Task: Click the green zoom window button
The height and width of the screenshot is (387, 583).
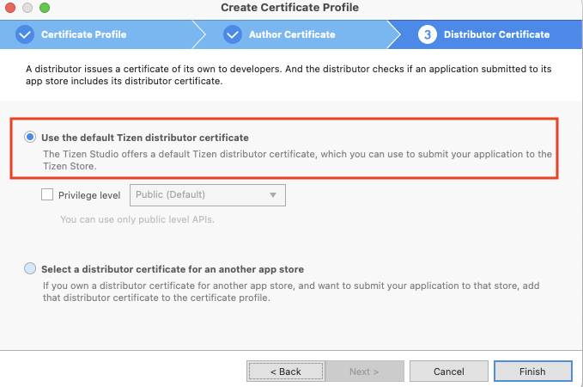Action: [x=45, y=8]
